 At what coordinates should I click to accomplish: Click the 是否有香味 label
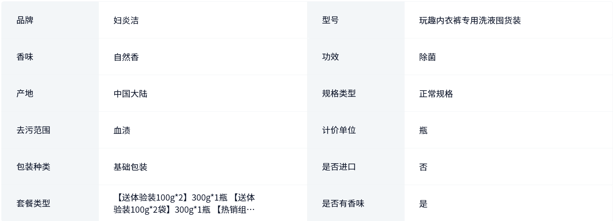point(343,203)
